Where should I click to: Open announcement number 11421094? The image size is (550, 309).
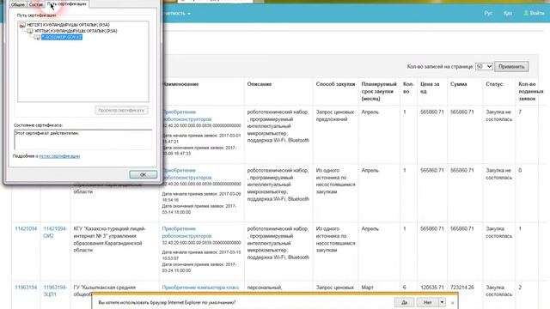pyautogui.click(x=26, y=229)
